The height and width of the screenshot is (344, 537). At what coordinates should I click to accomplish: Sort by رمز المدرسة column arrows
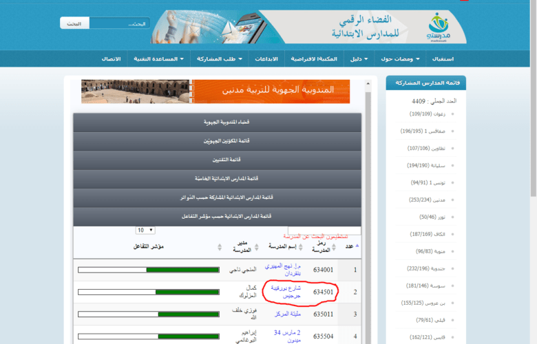click(x=335, y=246)
